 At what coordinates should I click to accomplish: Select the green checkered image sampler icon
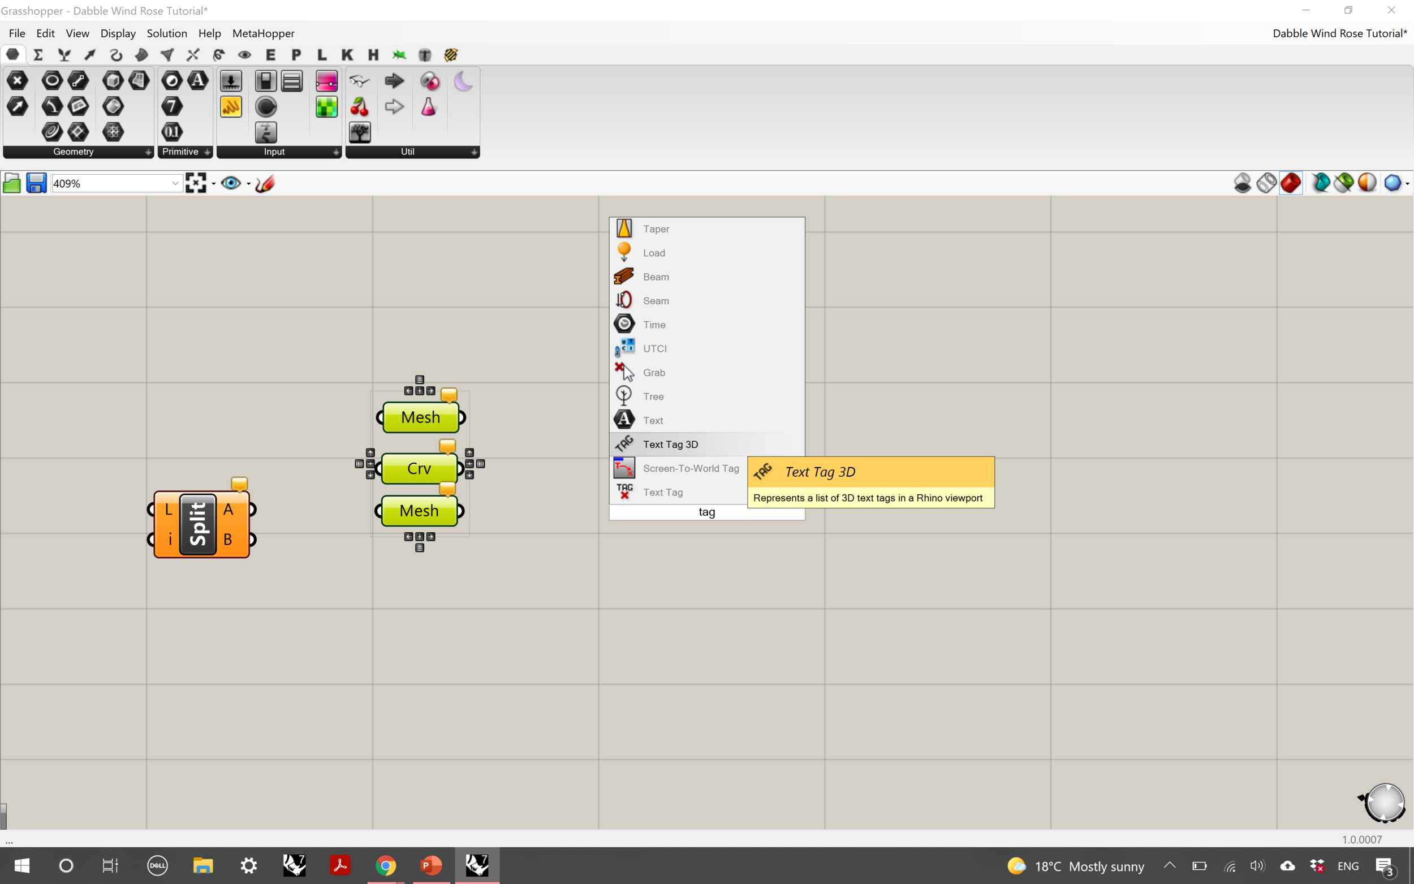point(326,106)
